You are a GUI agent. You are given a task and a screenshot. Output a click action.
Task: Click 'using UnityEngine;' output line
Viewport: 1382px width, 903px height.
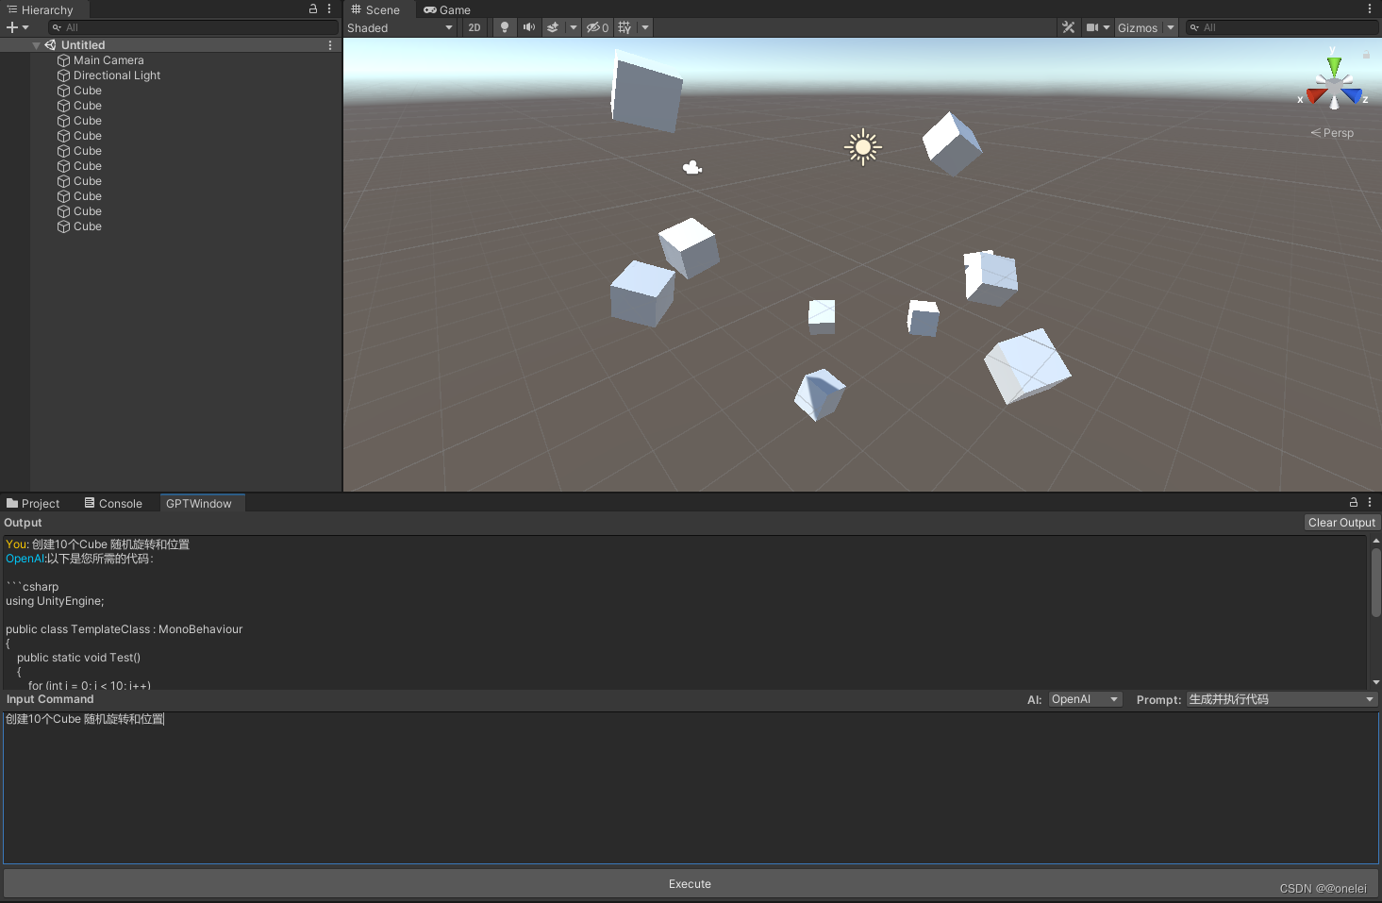55,601
